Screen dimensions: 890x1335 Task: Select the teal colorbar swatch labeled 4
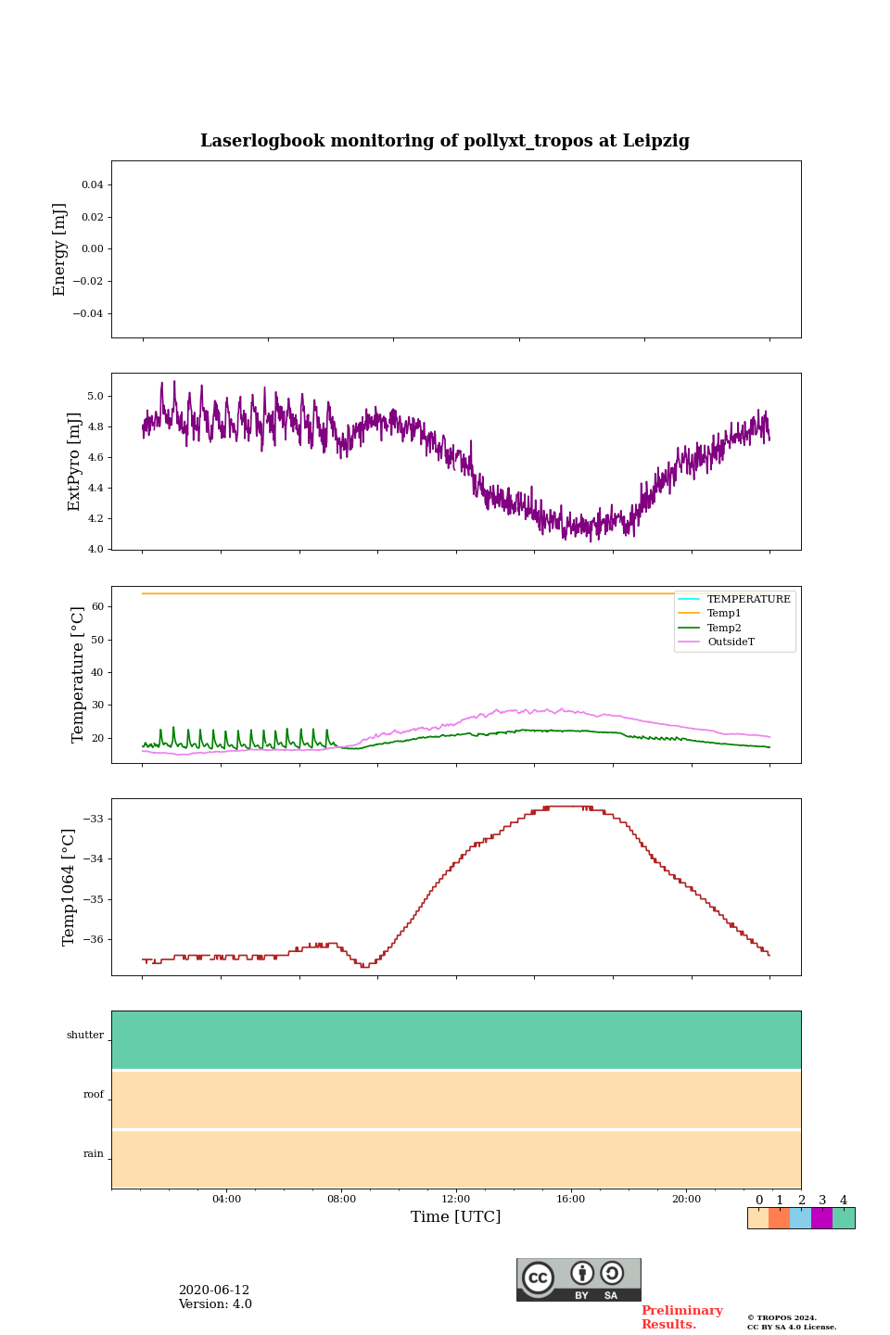(844, 1218)
